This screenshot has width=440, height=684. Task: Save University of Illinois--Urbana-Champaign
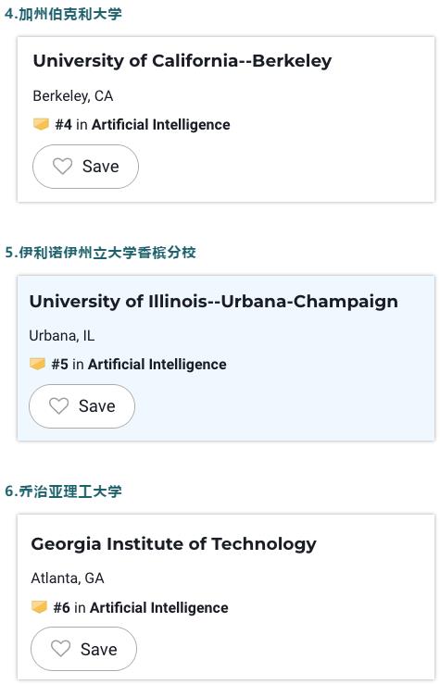pyautogui.click(x=82, y=406)
